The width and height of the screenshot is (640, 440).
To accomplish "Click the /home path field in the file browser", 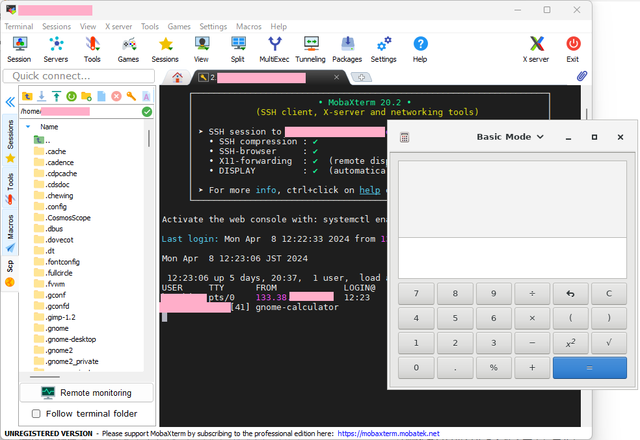I will tap(80, 111).
